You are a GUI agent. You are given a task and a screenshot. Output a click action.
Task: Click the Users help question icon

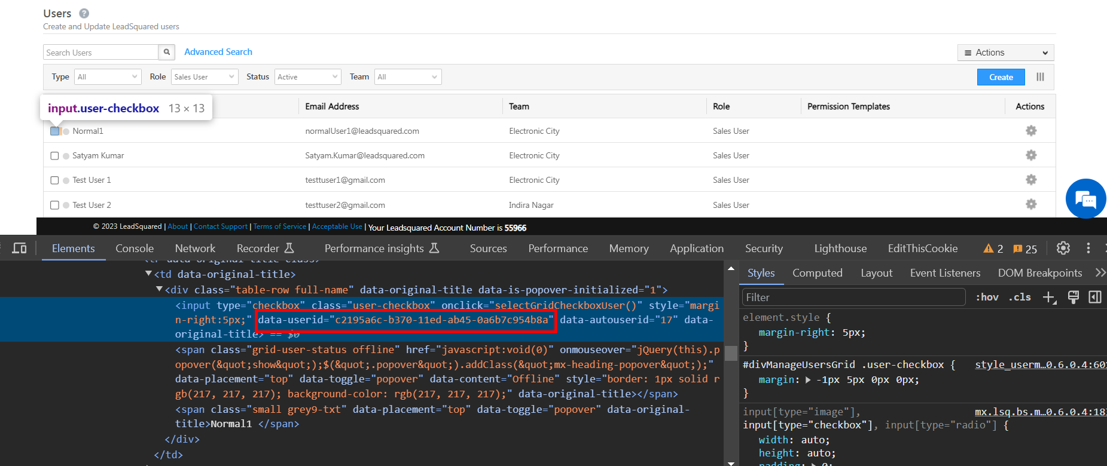click(x=84, y=13)
